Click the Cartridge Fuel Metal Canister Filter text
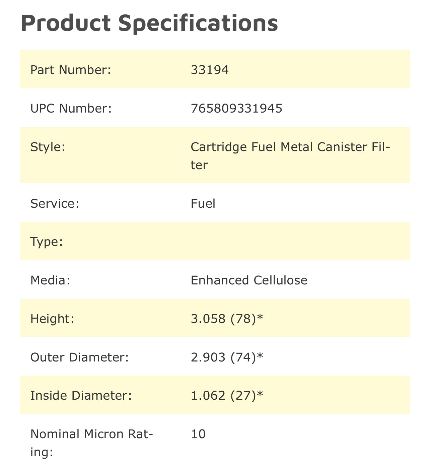Screen dimensions: 430x466 (290, 155)
